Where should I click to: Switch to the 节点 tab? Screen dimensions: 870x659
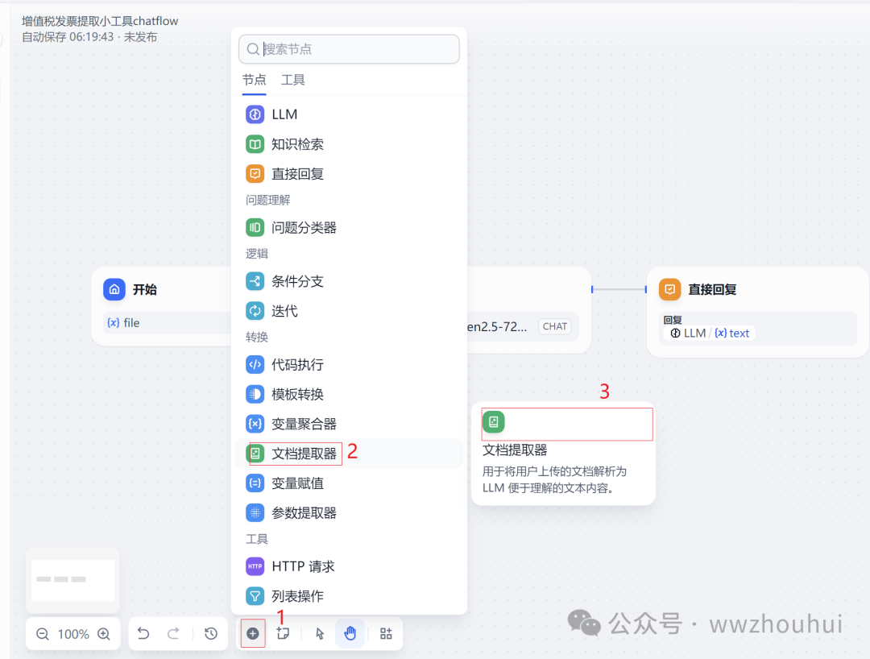[x=254, y=80]
